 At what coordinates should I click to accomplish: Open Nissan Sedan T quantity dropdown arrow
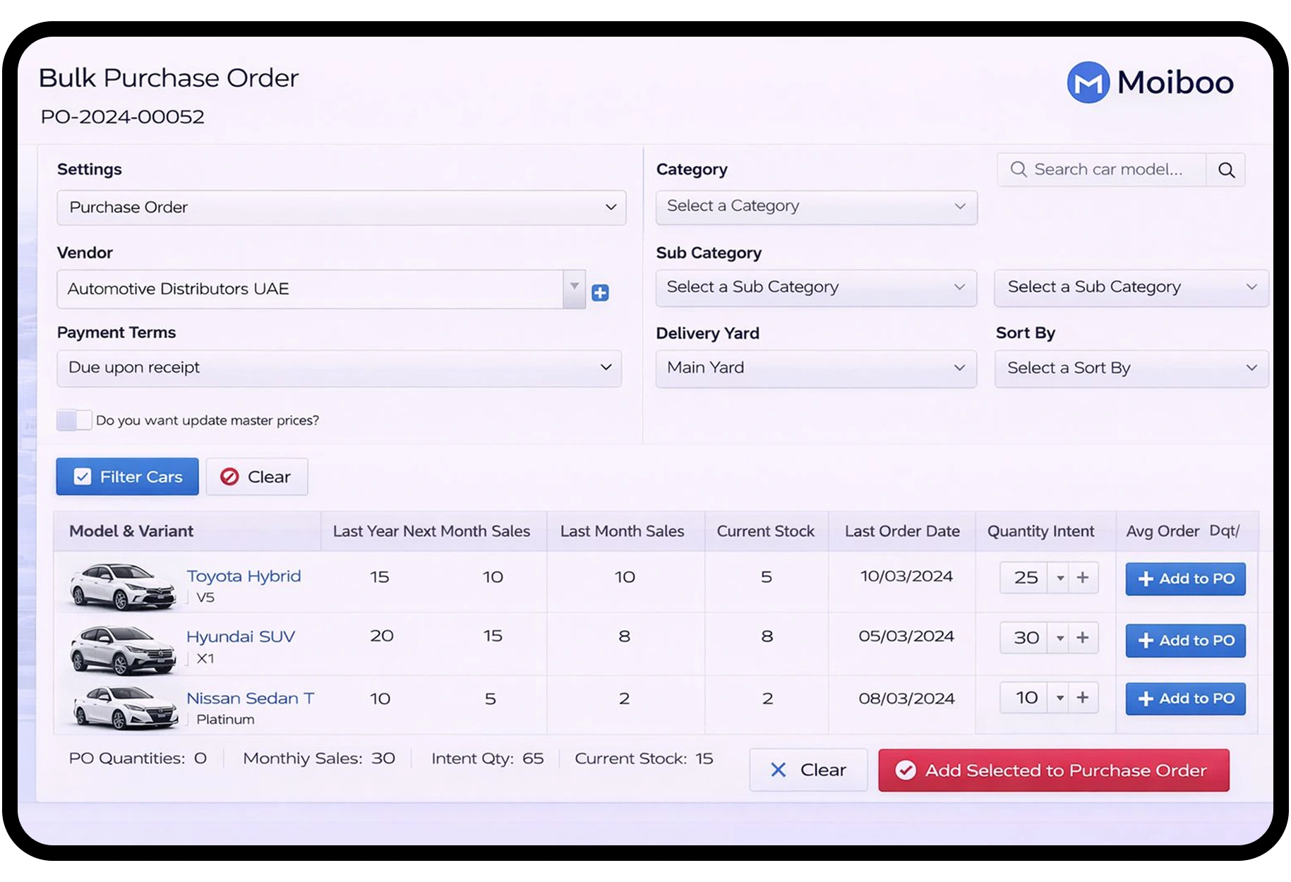point(1059,698)
